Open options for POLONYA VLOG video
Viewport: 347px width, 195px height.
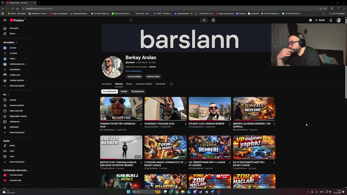[x=230, y=124]
